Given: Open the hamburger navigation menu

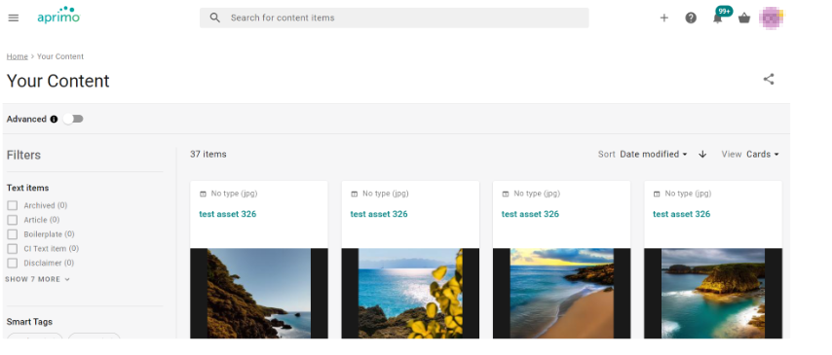Looking at the screenshot, I should (x=14, y=18).
